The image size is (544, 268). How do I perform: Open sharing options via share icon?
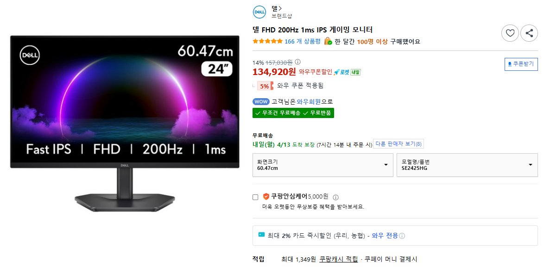pos(529,33)
